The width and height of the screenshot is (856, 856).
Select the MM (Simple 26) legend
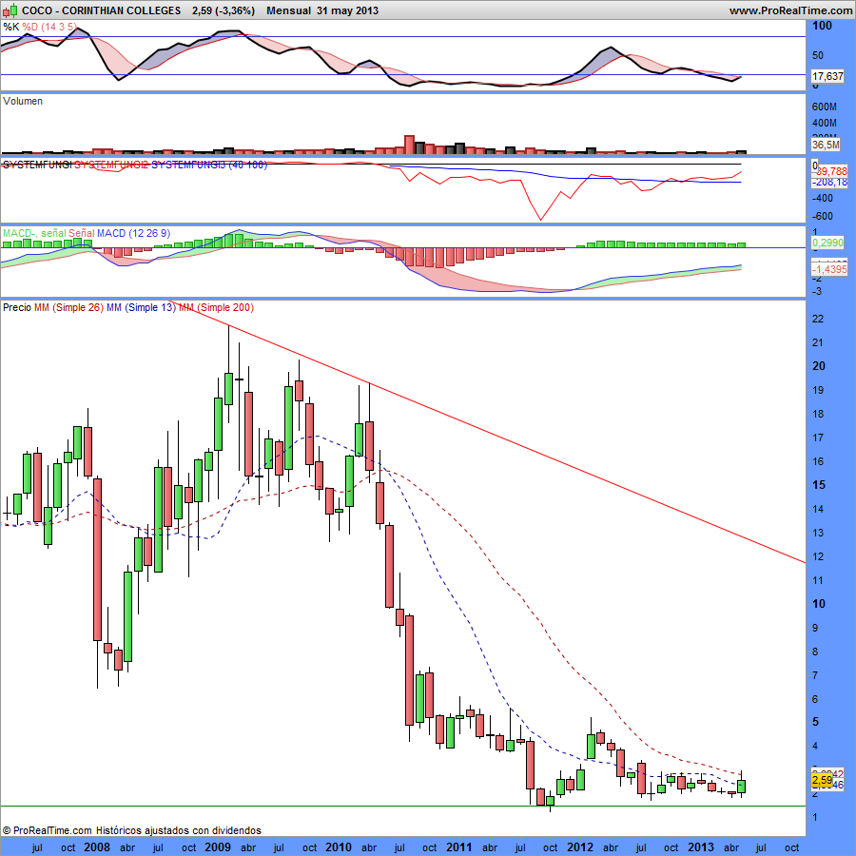[68, 307]
